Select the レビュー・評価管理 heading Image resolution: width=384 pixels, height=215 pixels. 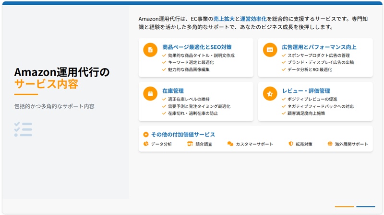[x=306, y=91]
